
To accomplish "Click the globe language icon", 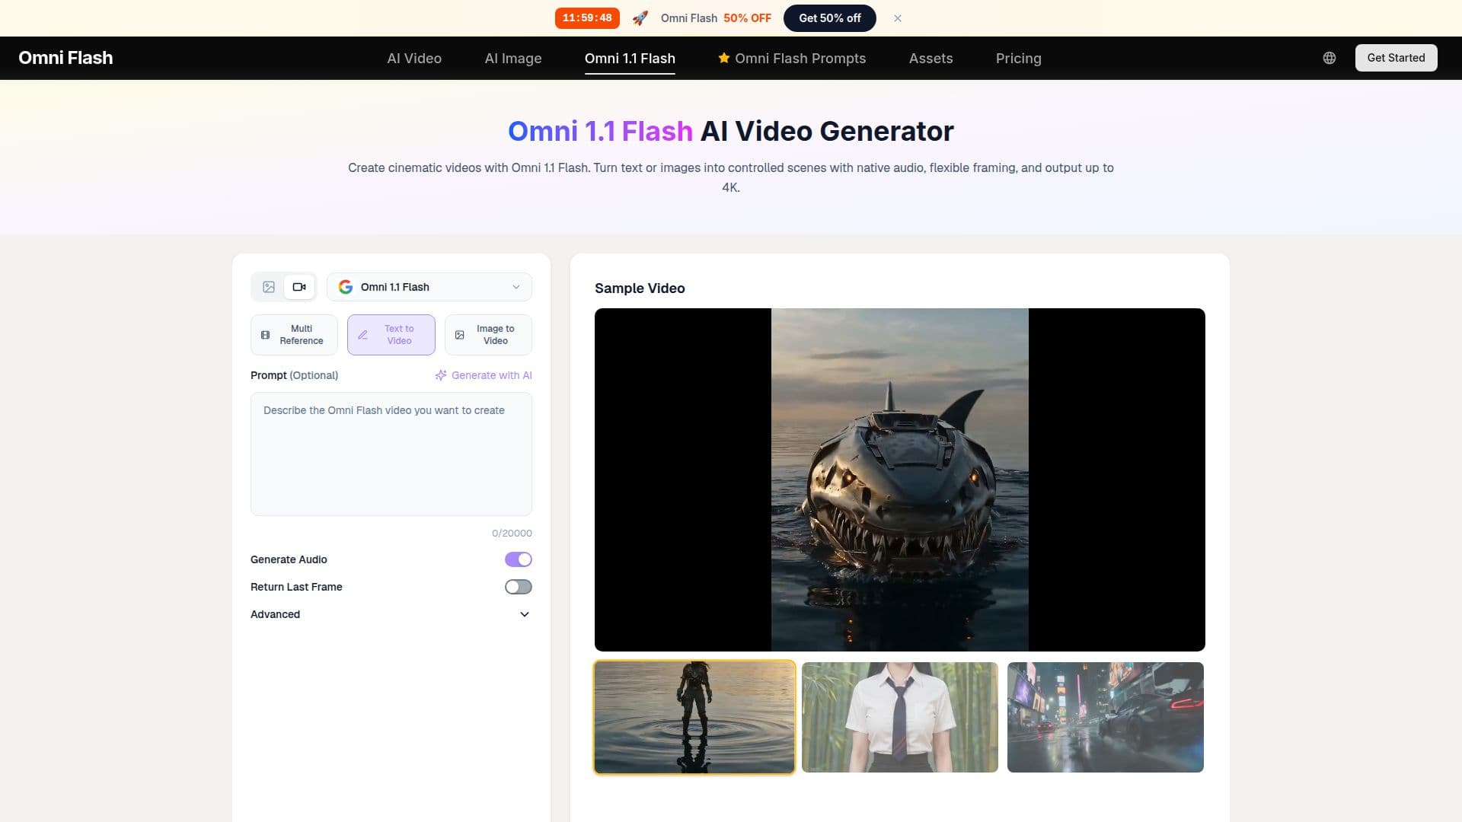I will point(1330,58).
